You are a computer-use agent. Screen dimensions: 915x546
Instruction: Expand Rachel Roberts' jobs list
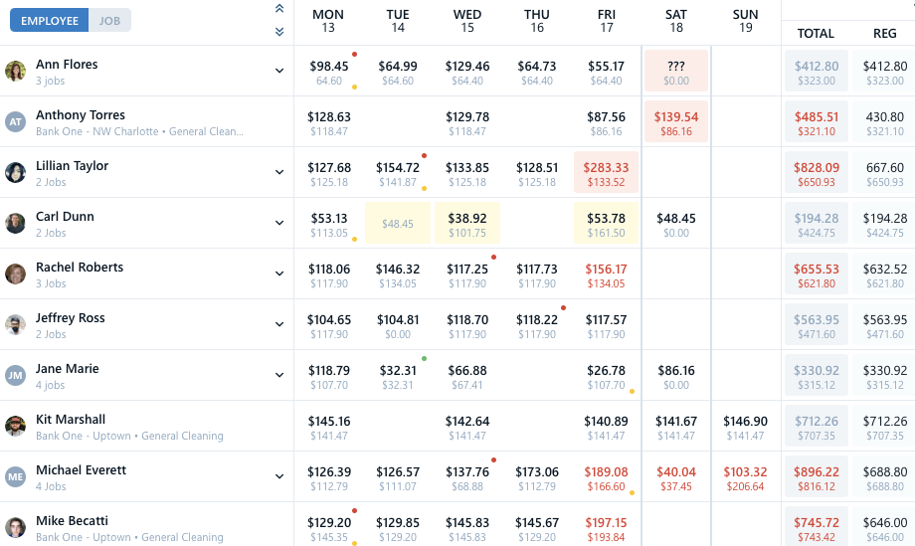pos(279,273)
